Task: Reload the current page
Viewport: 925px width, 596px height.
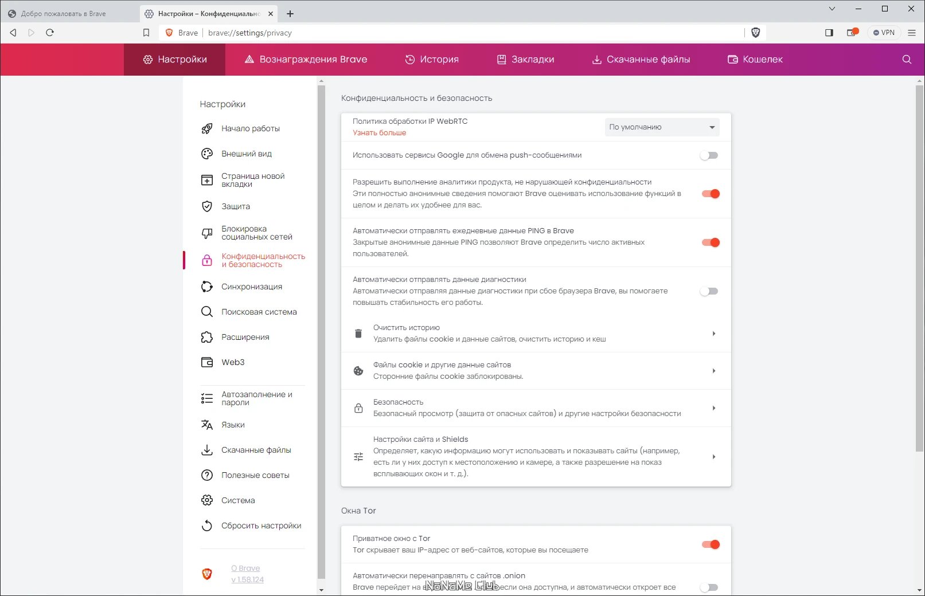Action: 50,33
